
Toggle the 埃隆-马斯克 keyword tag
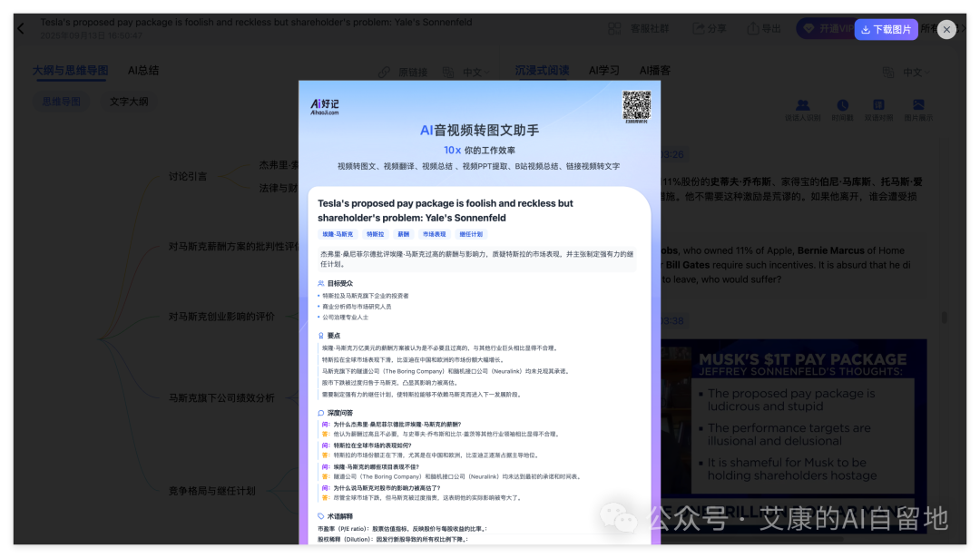click(340, 235)
